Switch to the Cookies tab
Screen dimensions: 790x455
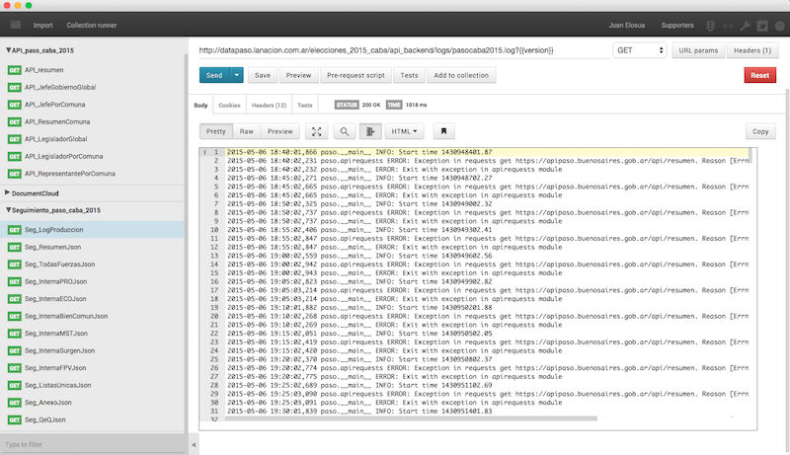pyautogui.click(x=229, y=106)
